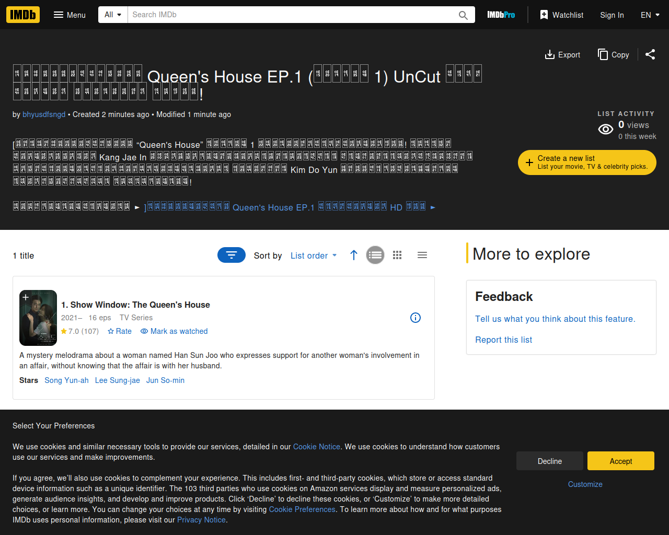Switch to compact list view
This screenshot has width=669, height=535.
422,255
